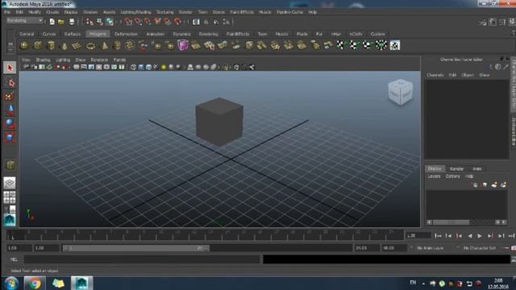The height and width of the screenshot is (290, 516).
Task: Activate the Move tool cone icon
Action: click(10, 110)
